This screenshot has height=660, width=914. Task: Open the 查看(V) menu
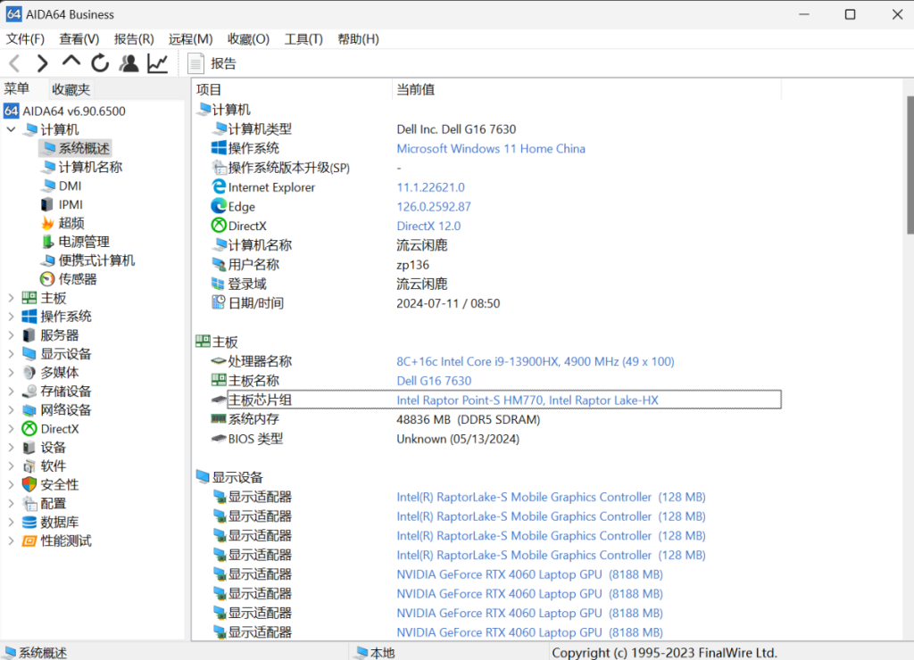tap(79, 39)
